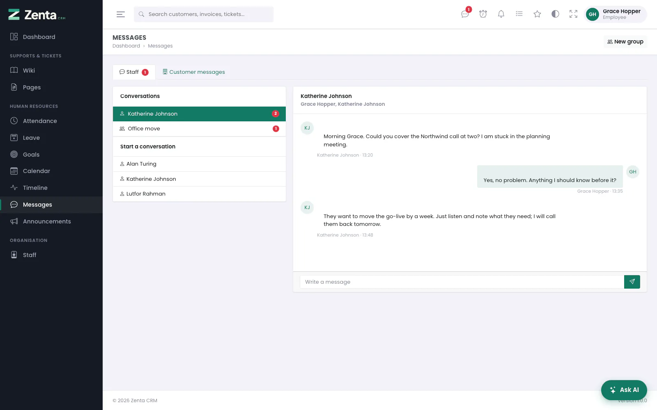Viewport: 657px width, 410px height.
Task: Send message with paper plane button
Action: pos(632,282)
